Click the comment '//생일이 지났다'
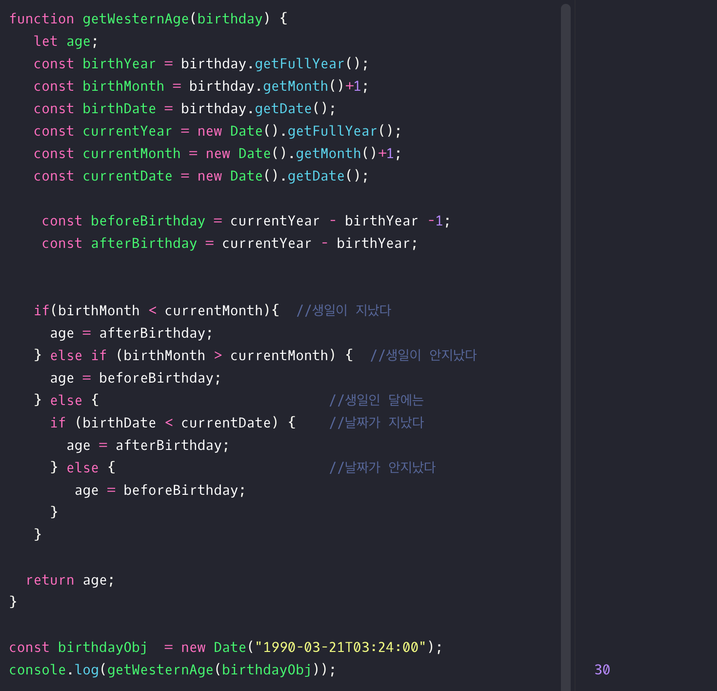717x691 pixels. click(344, 310)
